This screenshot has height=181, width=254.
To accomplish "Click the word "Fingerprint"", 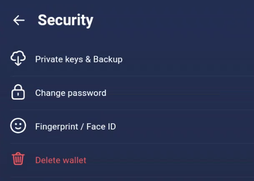I will pos(57,127).
